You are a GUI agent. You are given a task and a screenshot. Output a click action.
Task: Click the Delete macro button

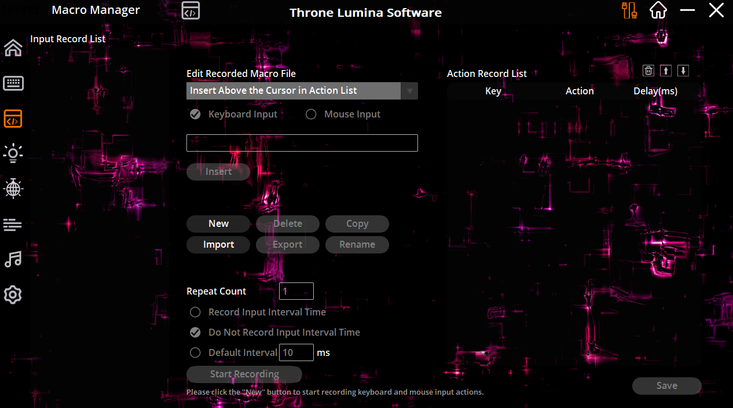pos(288,224)
